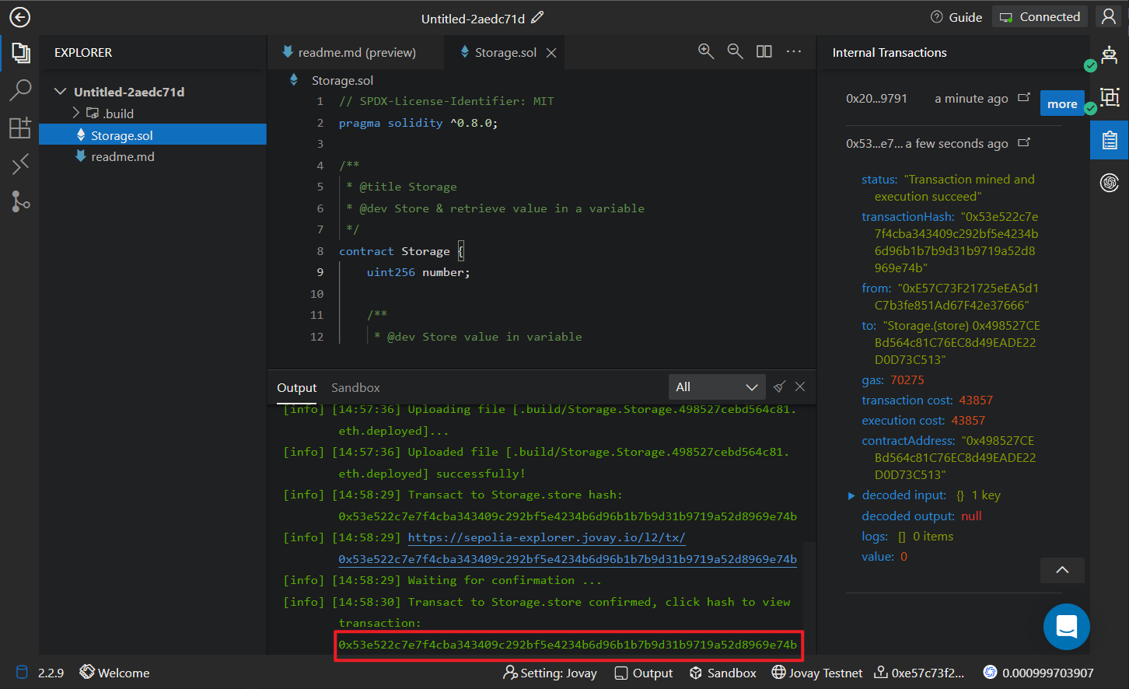Image resolution: width=1129 pixels, height=689 pixels.
Task: Rename project with the pencil icon
Action: pos(537,17)
